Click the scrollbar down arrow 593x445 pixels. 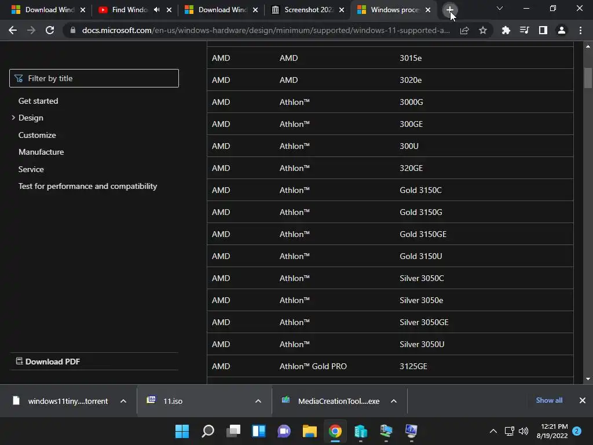tap(588, 379)
